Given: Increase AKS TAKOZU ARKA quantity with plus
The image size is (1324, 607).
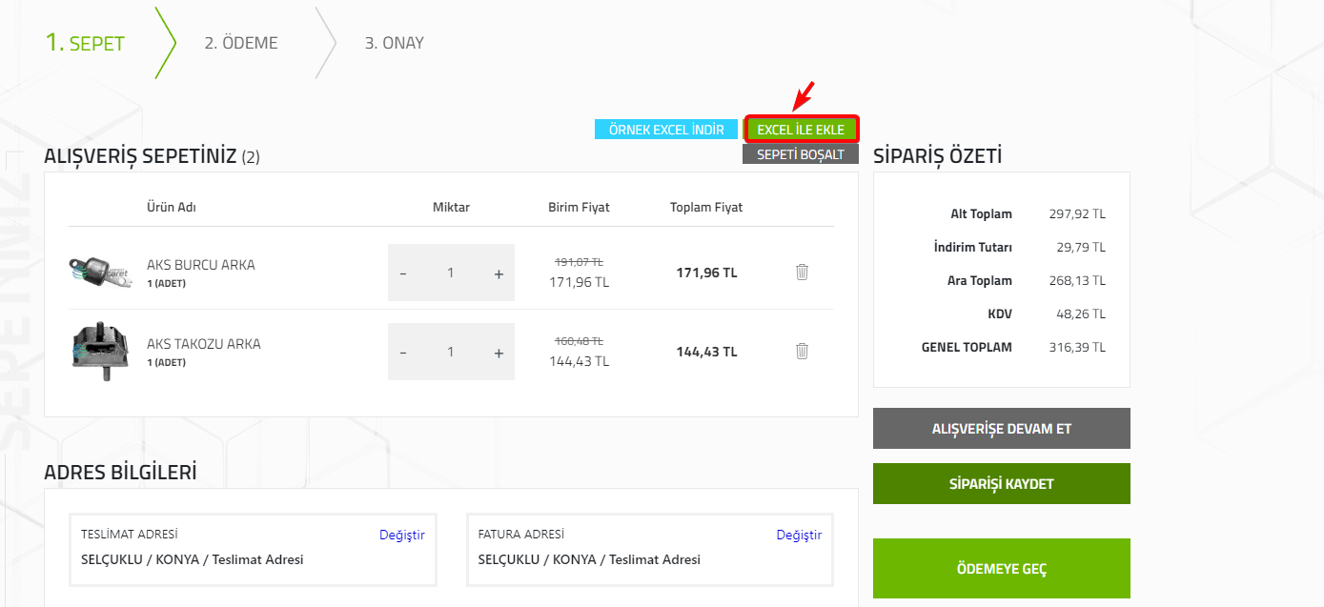Looking at the screenshot, I should click(499, 353).
